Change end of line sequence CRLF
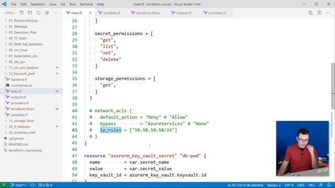 point(301,185)
